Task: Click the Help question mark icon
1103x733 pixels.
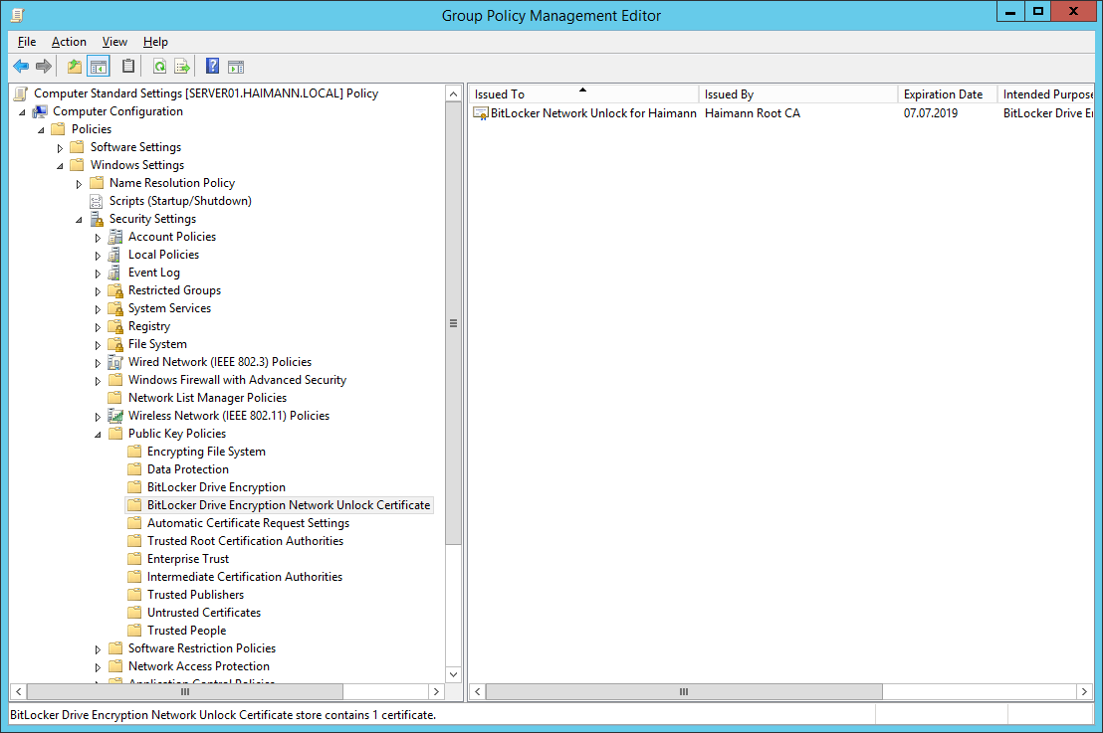Action: (211, 66)
